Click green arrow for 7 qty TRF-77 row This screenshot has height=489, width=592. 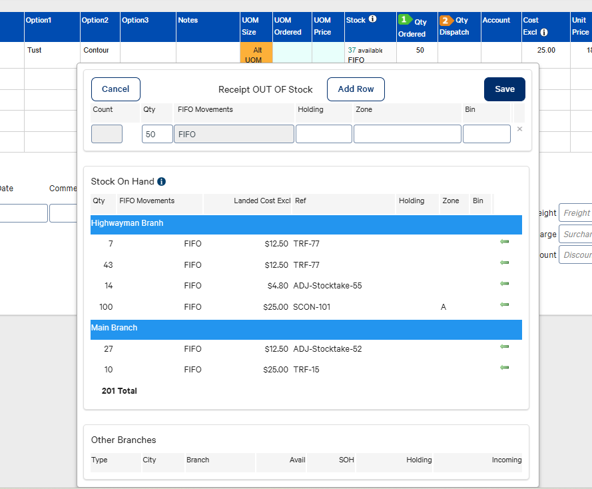504,242
